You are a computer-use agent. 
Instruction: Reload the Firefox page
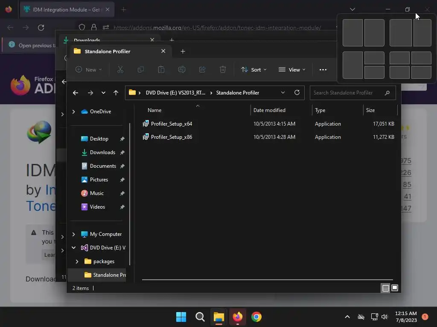(x=41, y=28)
